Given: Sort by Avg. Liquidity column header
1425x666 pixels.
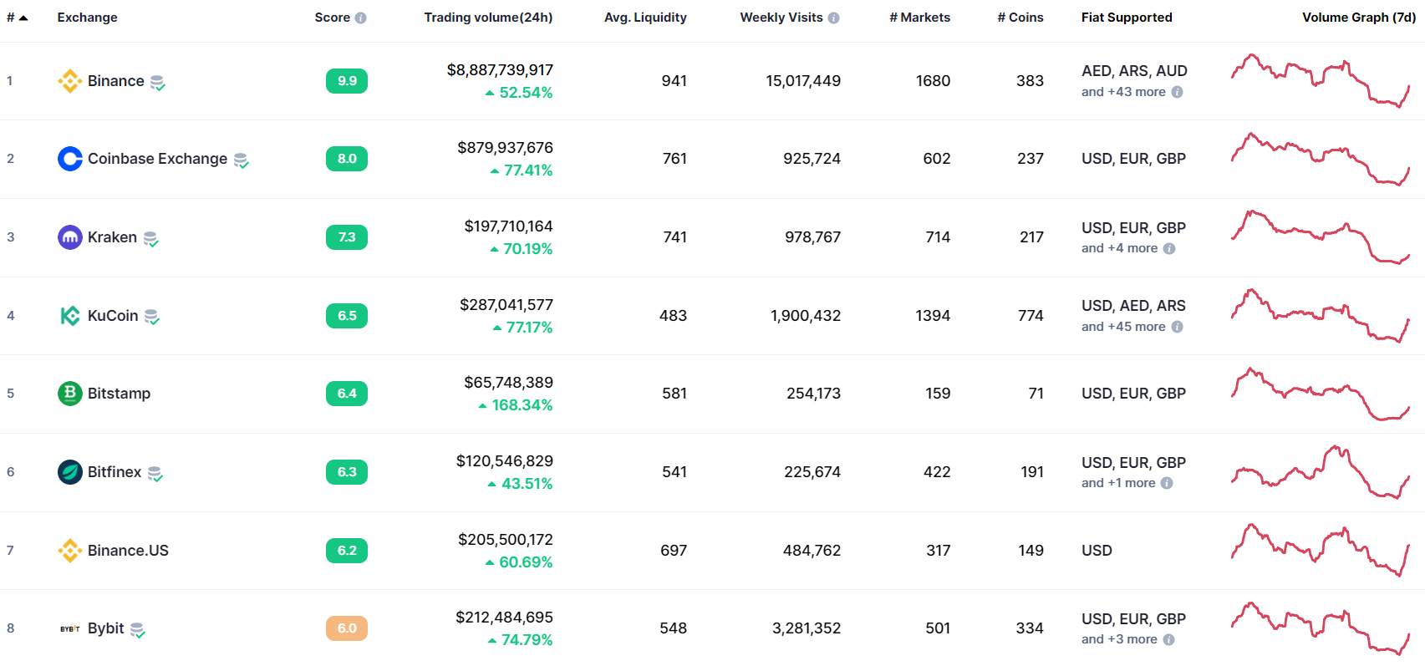Looking at the screenshot, I should (x=645, y=18).
